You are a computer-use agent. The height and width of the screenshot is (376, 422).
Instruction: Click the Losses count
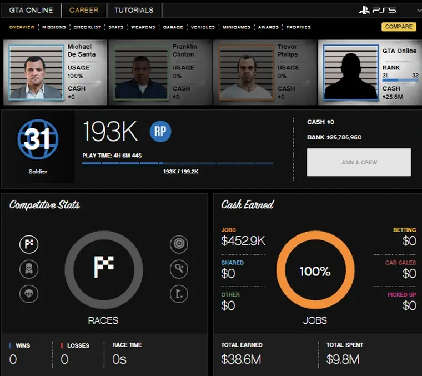pos(64,359)
